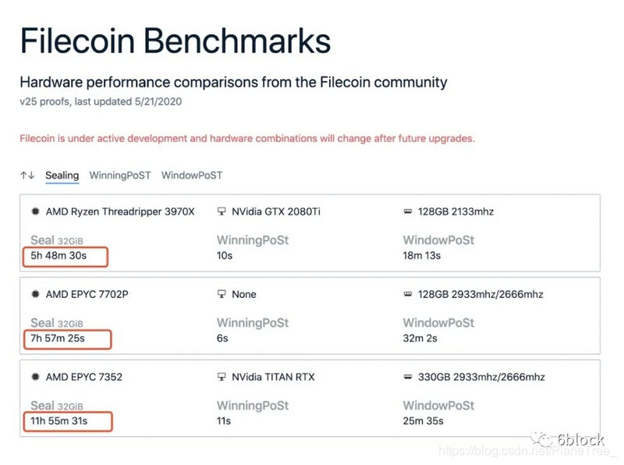Click the memory icon beside 128GB 2933mhz/2666mhz

408,294
